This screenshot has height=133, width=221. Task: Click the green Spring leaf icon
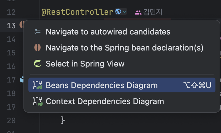click(x=38, y=63)
